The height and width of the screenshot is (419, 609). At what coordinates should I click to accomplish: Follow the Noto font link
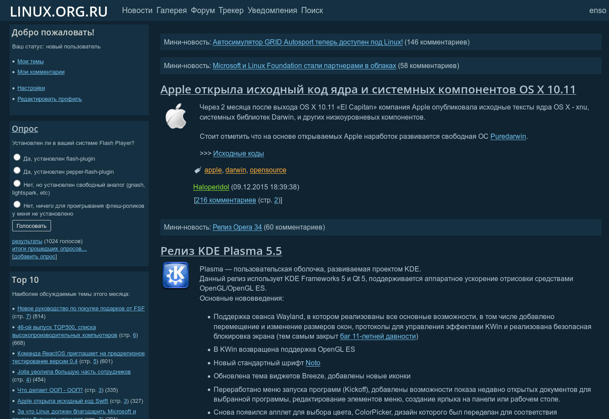313,363
